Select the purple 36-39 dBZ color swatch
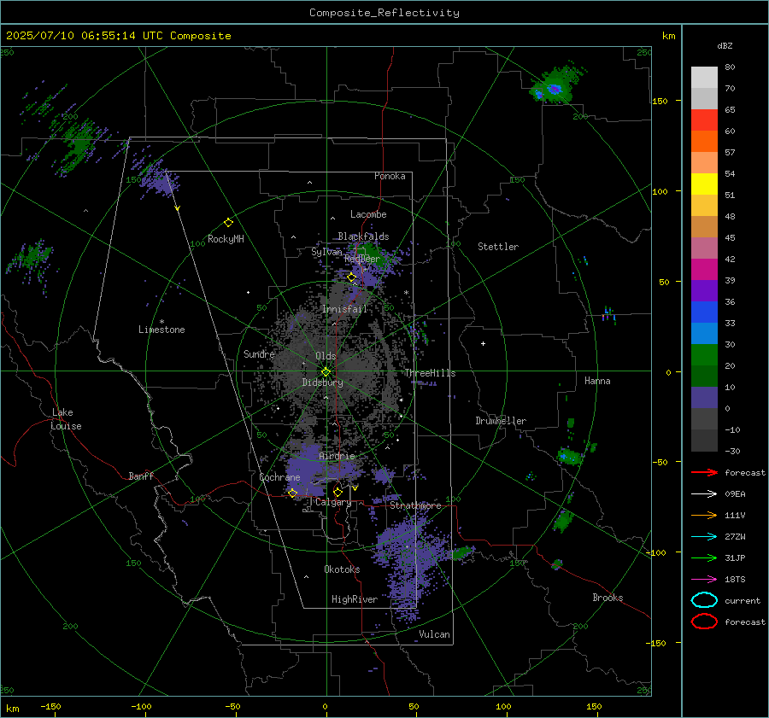Viewport: 769px width, 718px height. pyautogui.click(x=704, y=290)
